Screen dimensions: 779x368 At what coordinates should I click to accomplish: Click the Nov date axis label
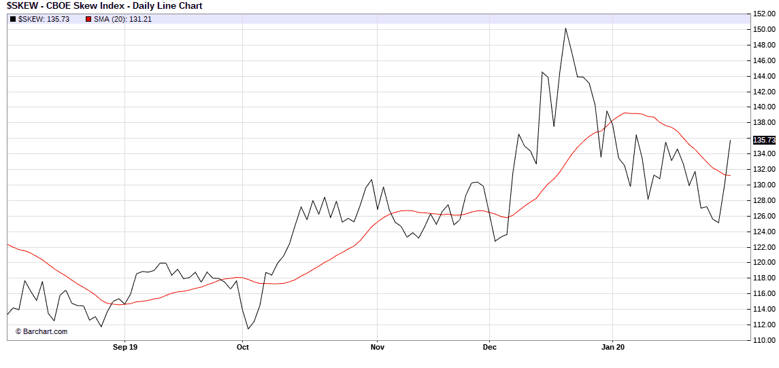tap(377, 347)
